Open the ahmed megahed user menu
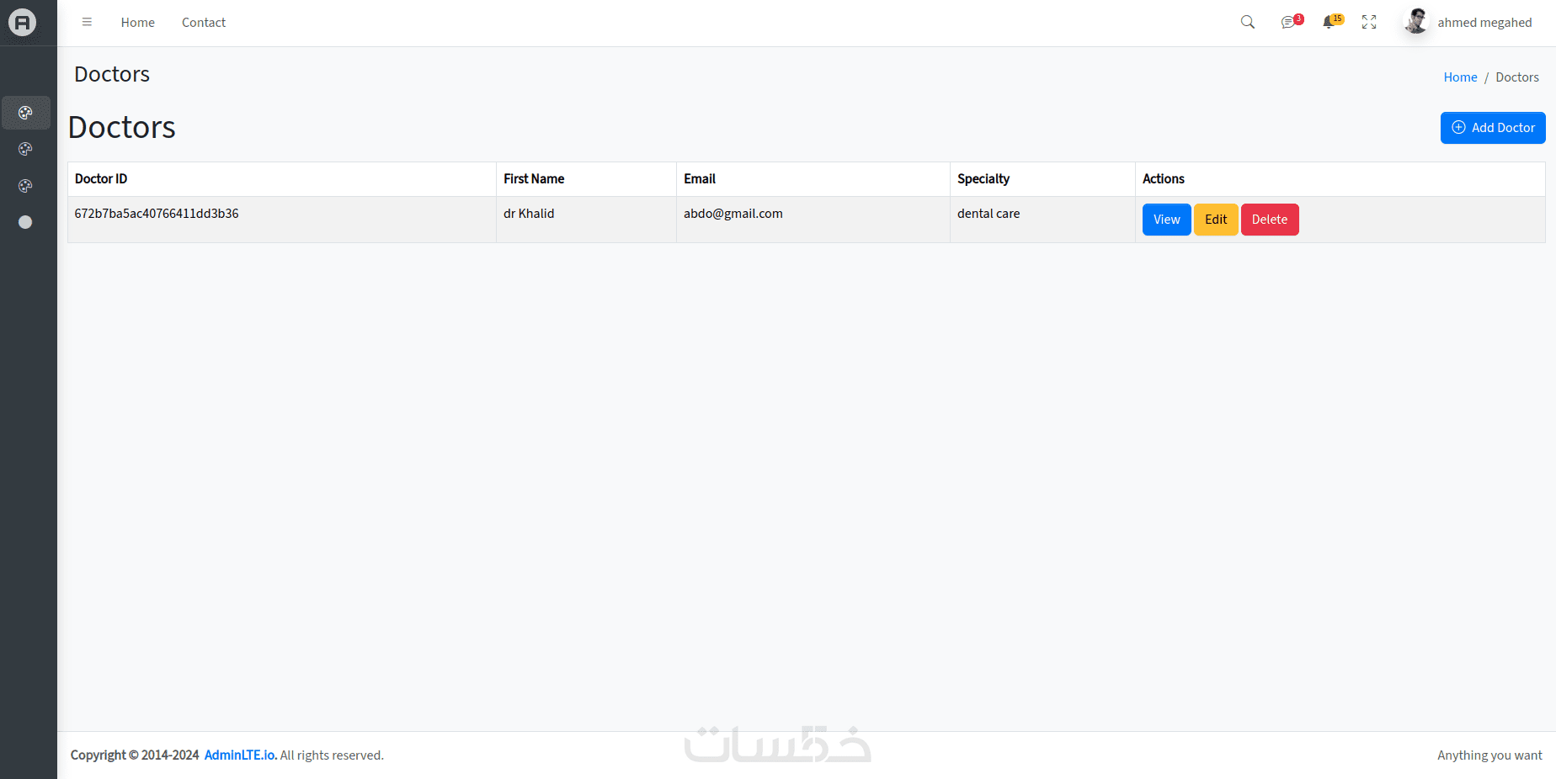 click(x=1469, y=23)
